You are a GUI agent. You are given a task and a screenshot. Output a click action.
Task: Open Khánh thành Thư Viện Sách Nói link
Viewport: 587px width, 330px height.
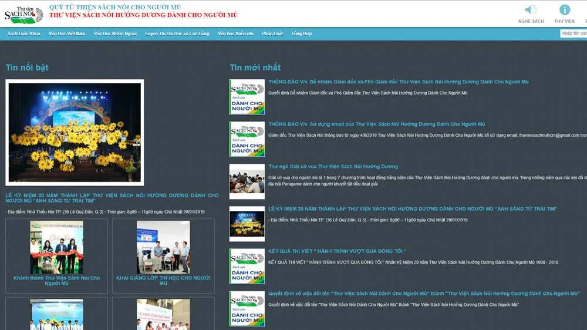click(56, 281)
